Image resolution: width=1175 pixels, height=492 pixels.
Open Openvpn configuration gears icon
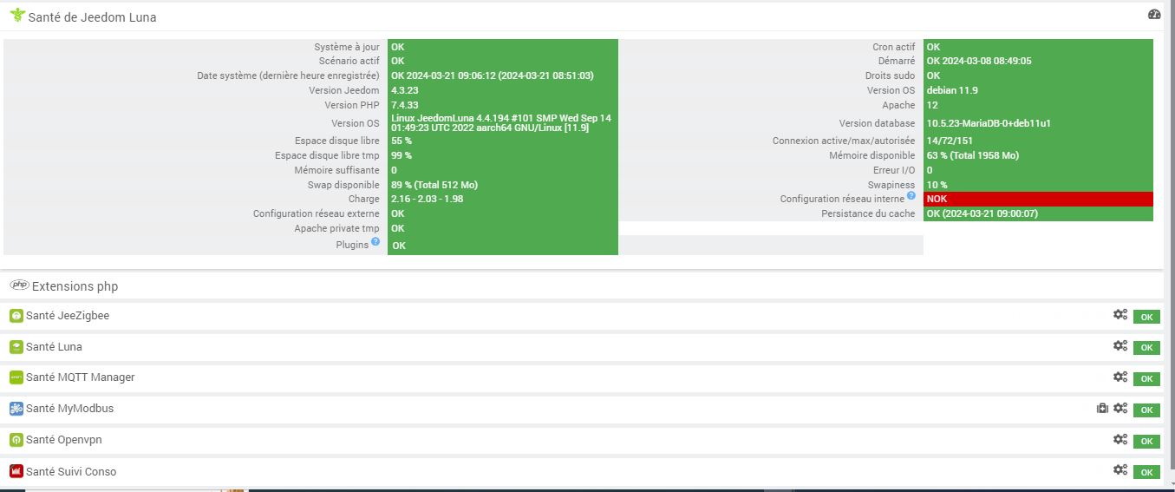pyautogui.click(x=1120, y=439)
